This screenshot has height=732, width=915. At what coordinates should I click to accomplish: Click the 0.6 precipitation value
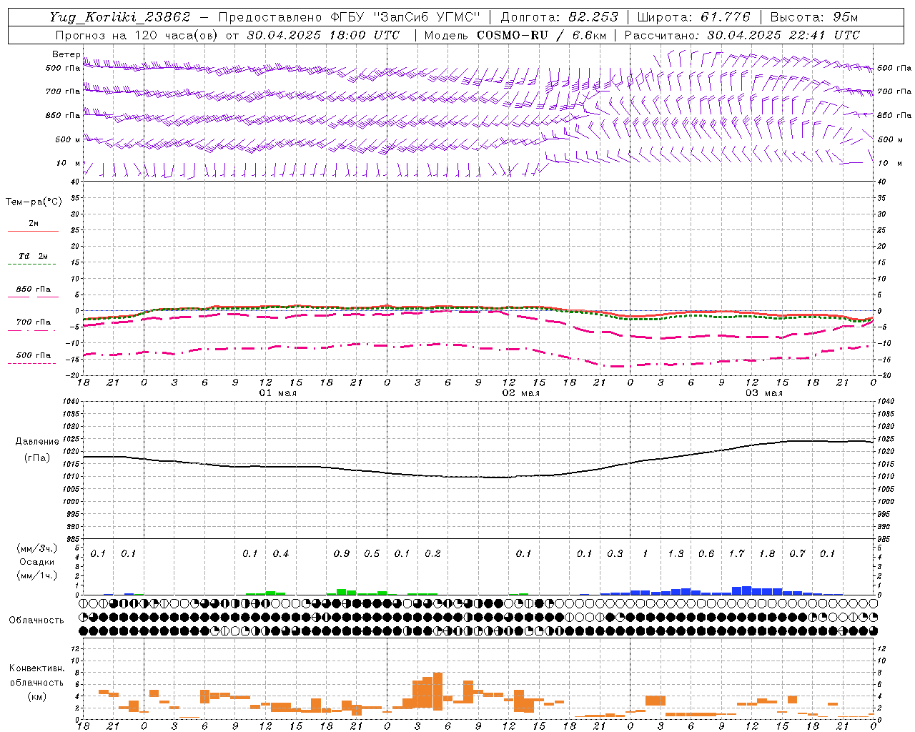point(706,554)
